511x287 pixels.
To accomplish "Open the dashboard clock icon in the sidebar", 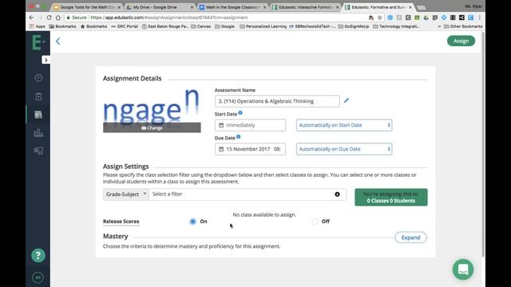I will [38, 78].
